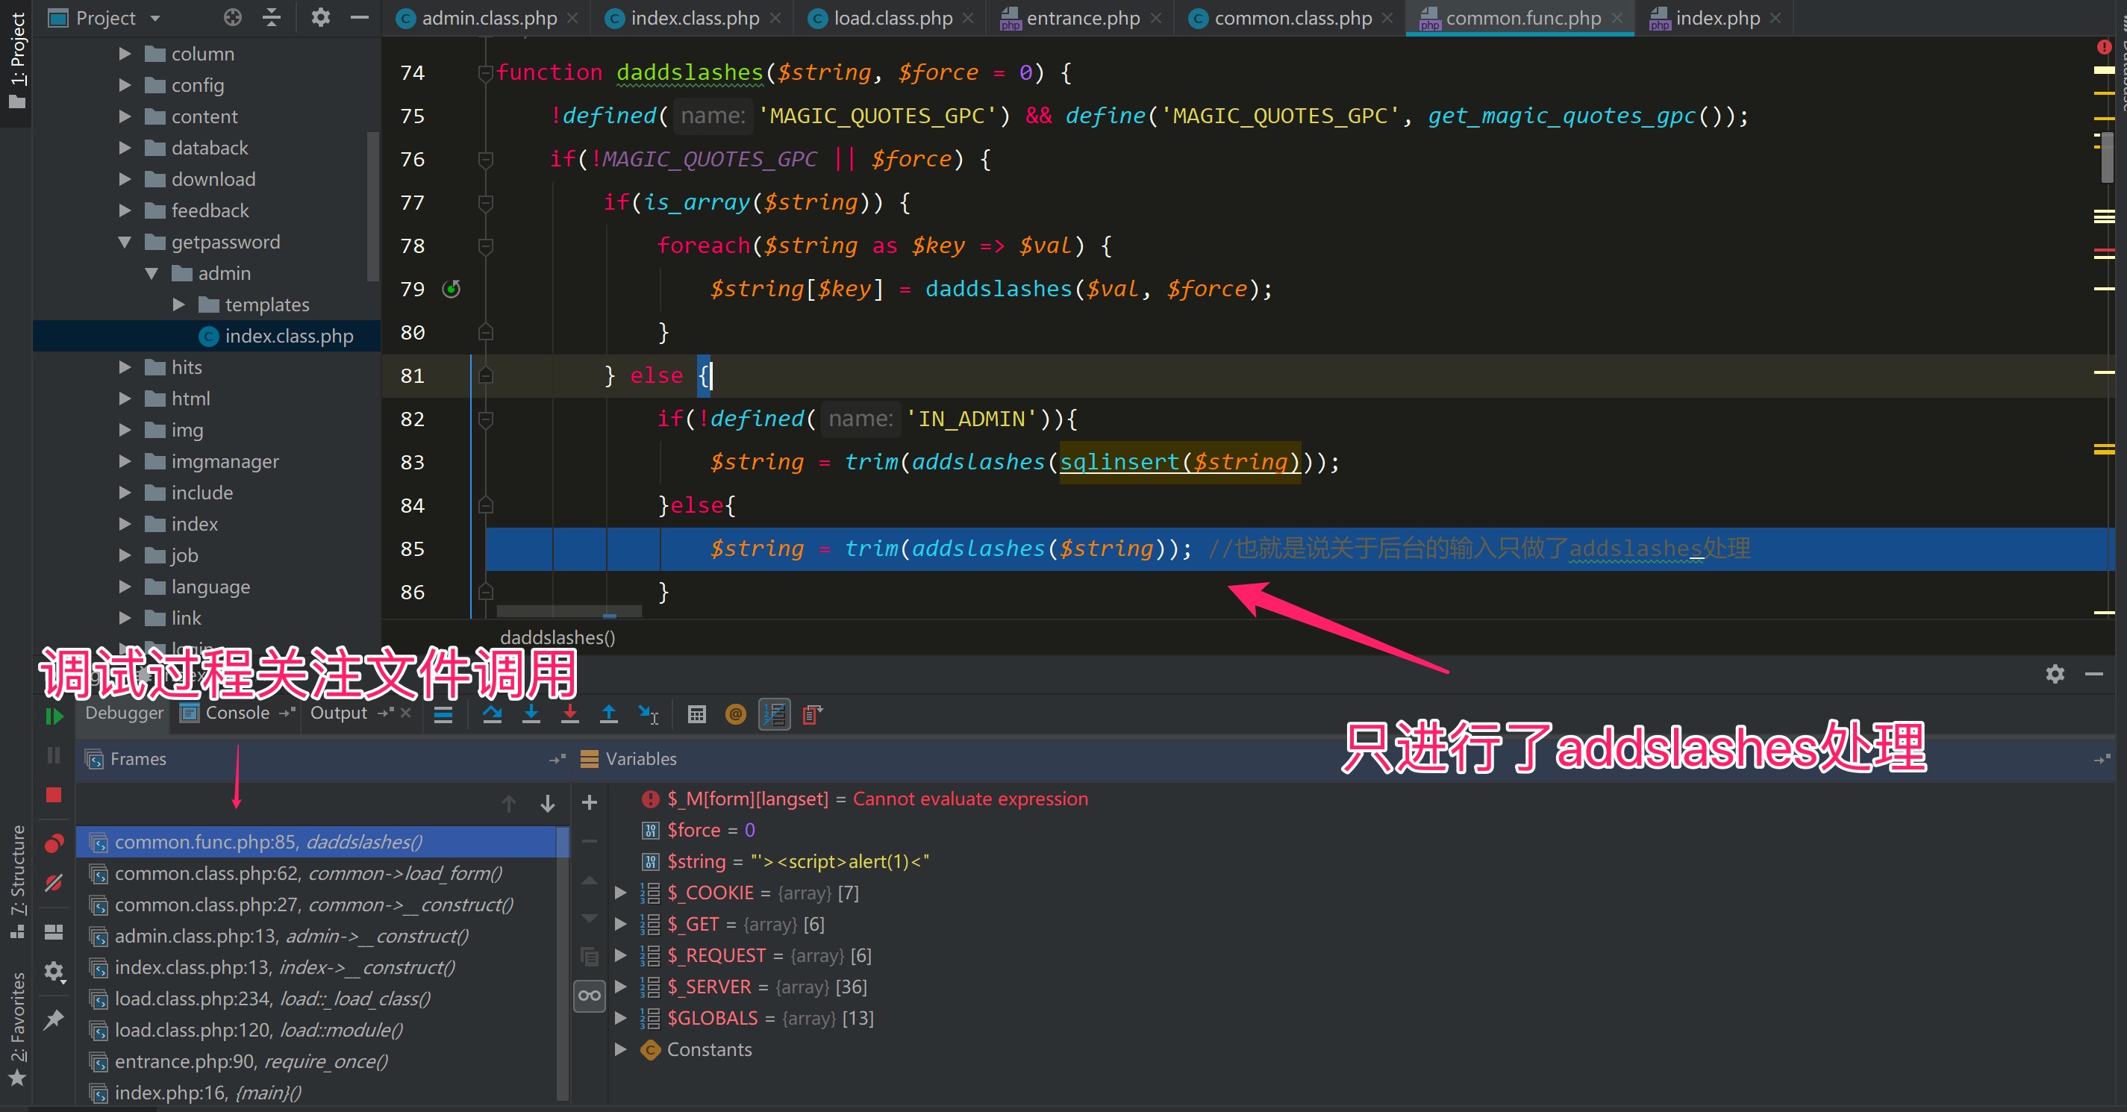Click the Step Out debugger icon
This screenshot has height=1112, width=2127.
pyautogui.click(x=608, y=714)
